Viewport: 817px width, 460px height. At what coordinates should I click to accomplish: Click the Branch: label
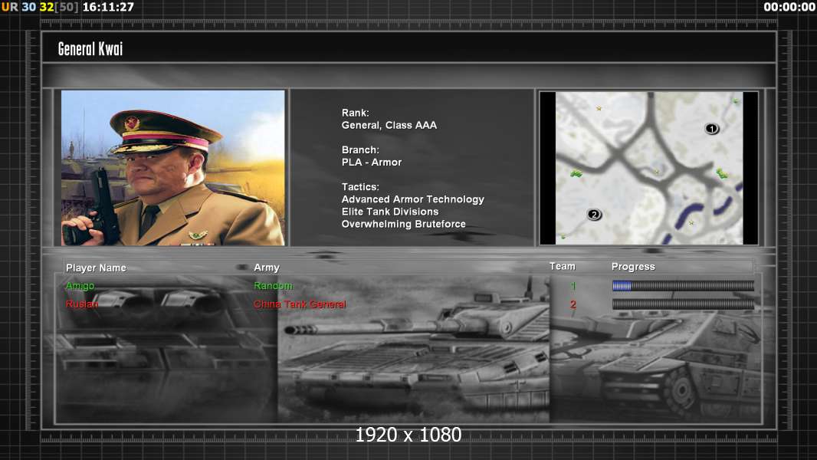pos(360,149)
